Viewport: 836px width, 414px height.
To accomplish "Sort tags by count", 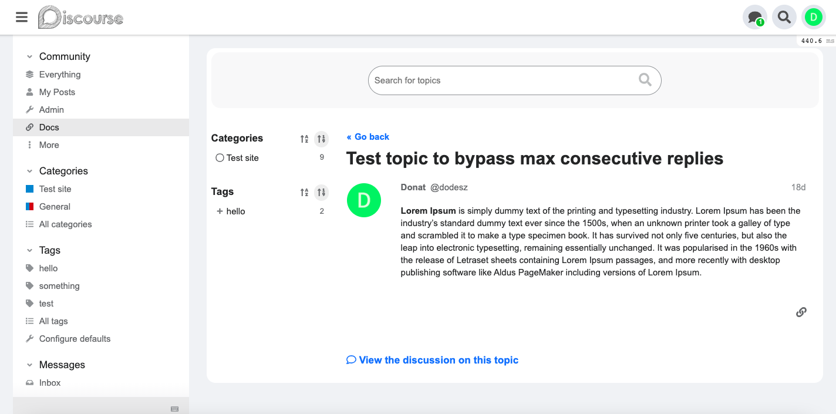I will 321,192.
